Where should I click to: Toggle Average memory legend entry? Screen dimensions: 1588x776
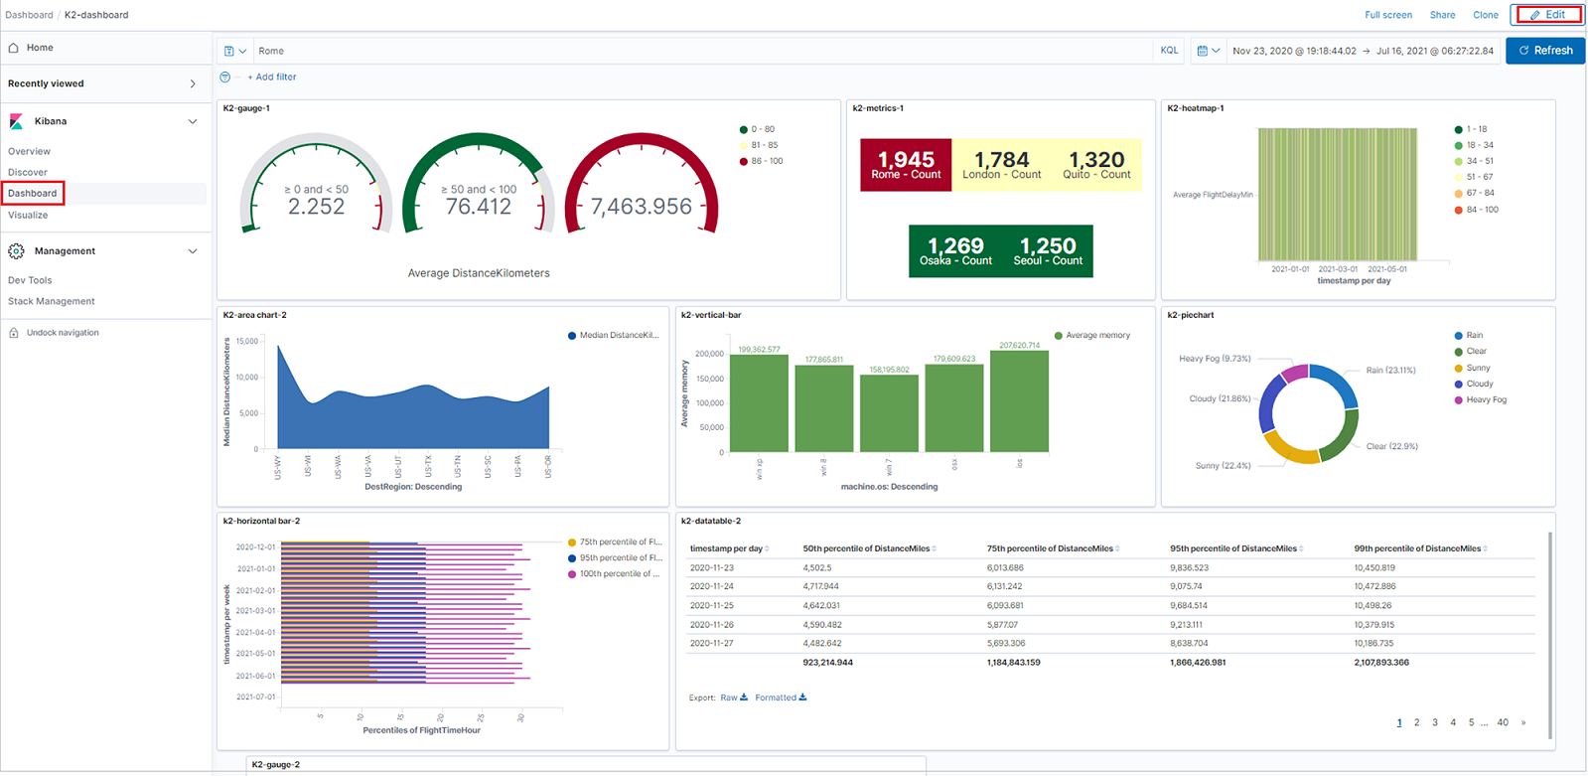[x=1096, y=336]
